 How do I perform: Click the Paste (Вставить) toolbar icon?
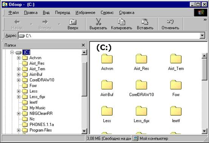(x=145, y=22)
